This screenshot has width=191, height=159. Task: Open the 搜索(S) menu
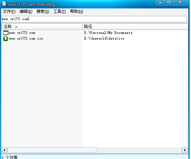pyautogui.click(x=43, y=11)
